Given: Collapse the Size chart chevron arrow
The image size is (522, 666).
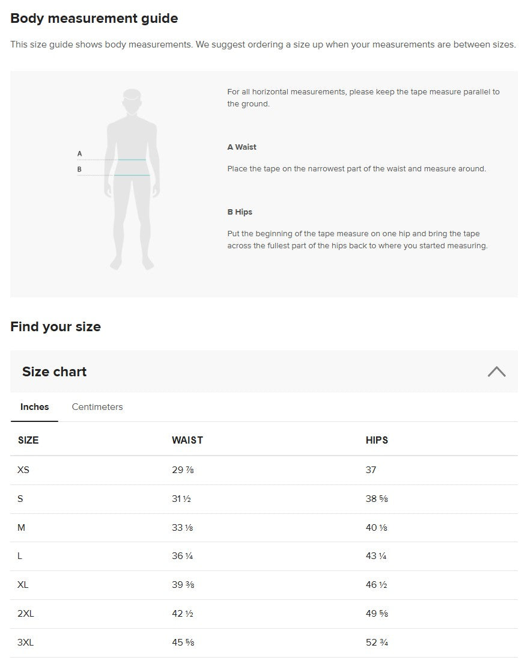Looking at the screenshot, I should pyautogui.click(x=496, y=371).
